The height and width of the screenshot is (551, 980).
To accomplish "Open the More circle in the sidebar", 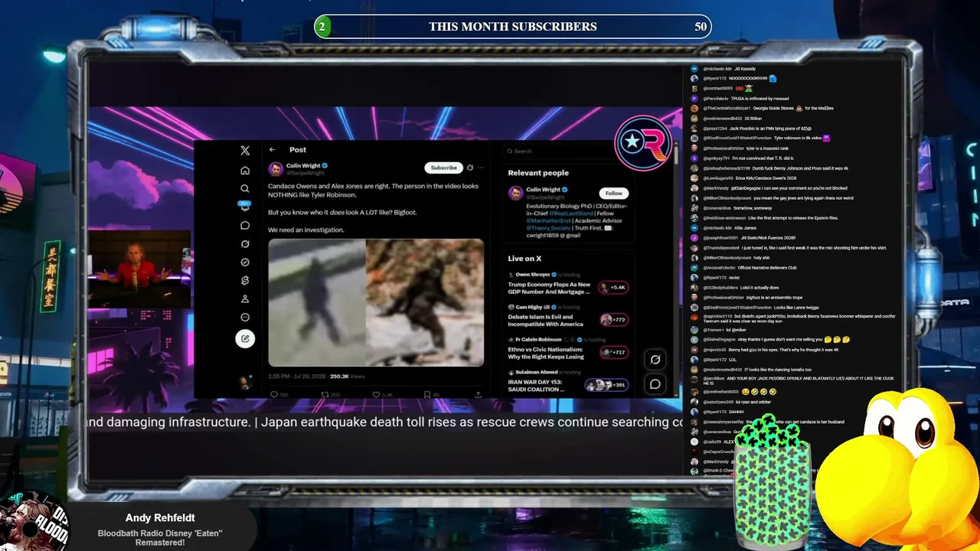I will (x=245, y=317).
